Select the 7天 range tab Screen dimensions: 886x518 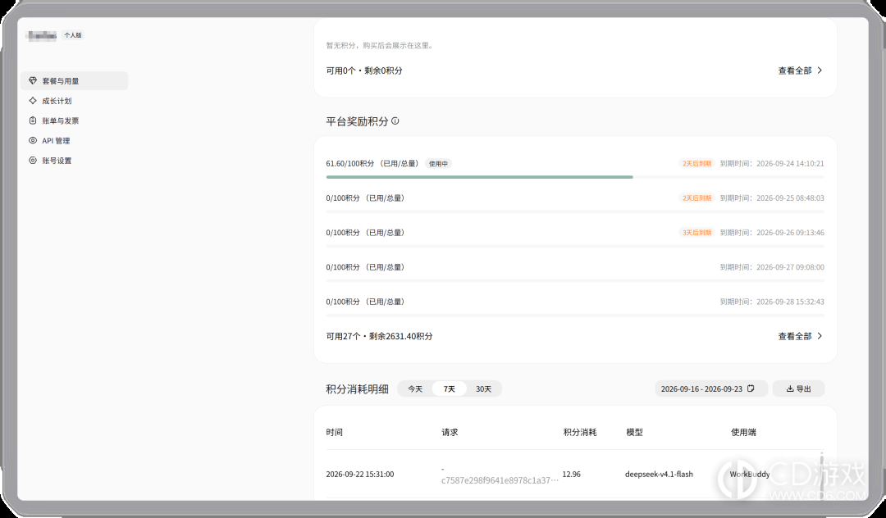450,388
